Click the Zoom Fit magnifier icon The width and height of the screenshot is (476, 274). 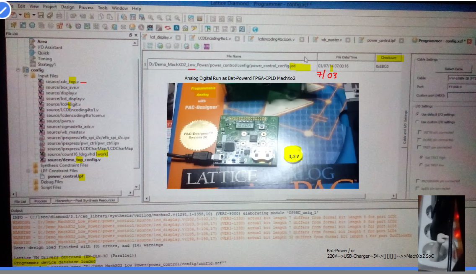coord(168,18)
